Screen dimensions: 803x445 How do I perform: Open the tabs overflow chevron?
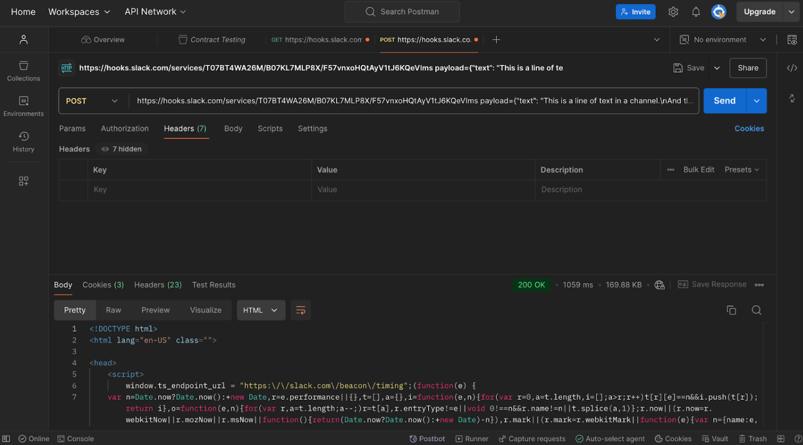[x=657, y=40]
